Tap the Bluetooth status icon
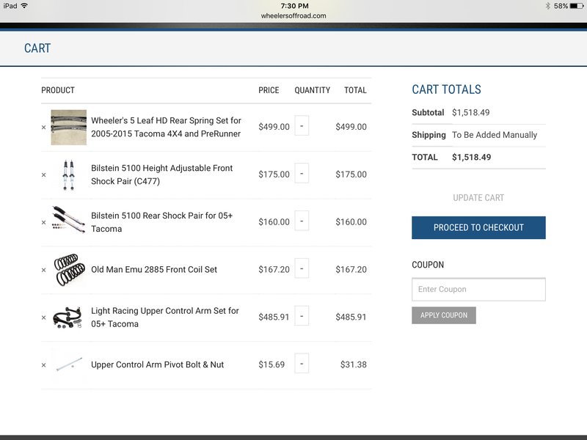 click(548, 6)
